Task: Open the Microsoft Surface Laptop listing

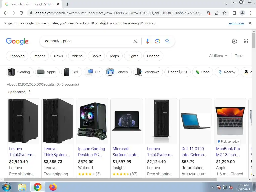Action: (x=126, y=152)
